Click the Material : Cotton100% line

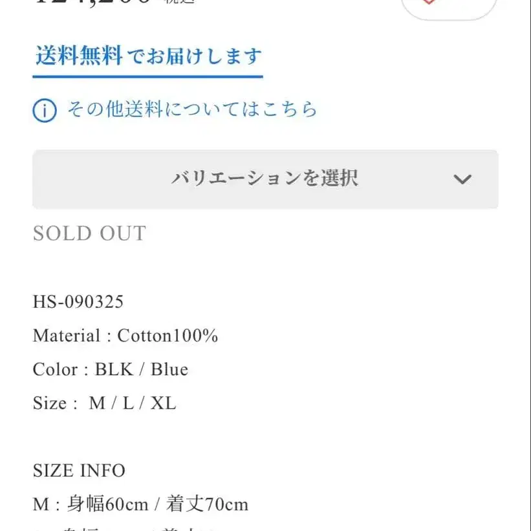click(125, 336)
